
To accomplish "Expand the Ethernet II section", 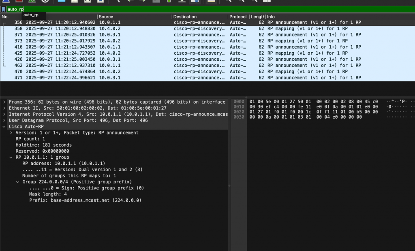I will (x=4, y=108).
